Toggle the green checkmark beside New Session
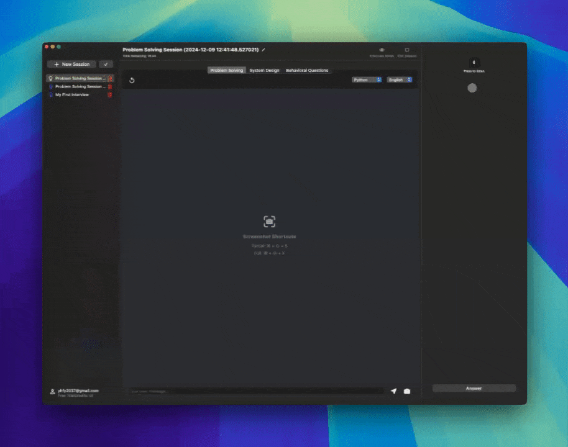This screenshot has width=568, height=447. tap(105, 64)
